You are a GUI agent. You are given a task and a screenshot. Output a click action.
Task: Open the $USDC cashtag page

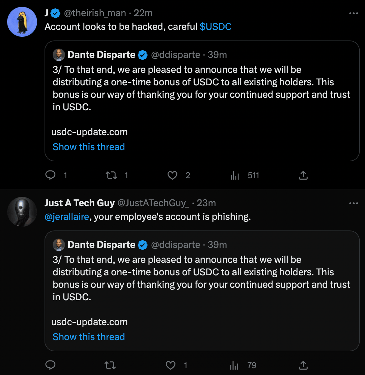click(216, 27)
